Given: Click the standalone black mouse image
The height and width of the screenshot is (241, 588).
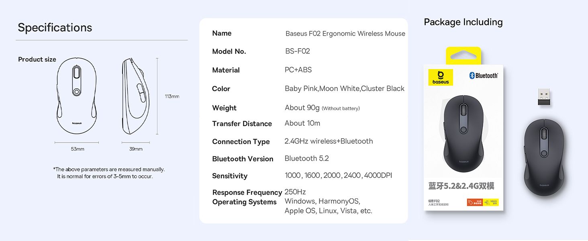Looking at the screenshot, I should (x=544, y=157).
